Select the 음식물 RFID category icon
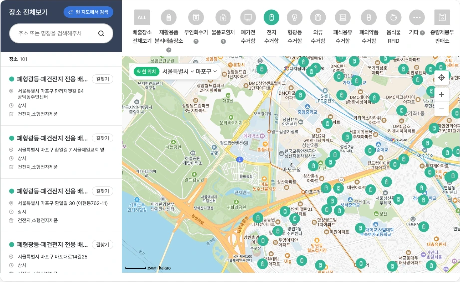The image size is (460, 282). [394, 17]
